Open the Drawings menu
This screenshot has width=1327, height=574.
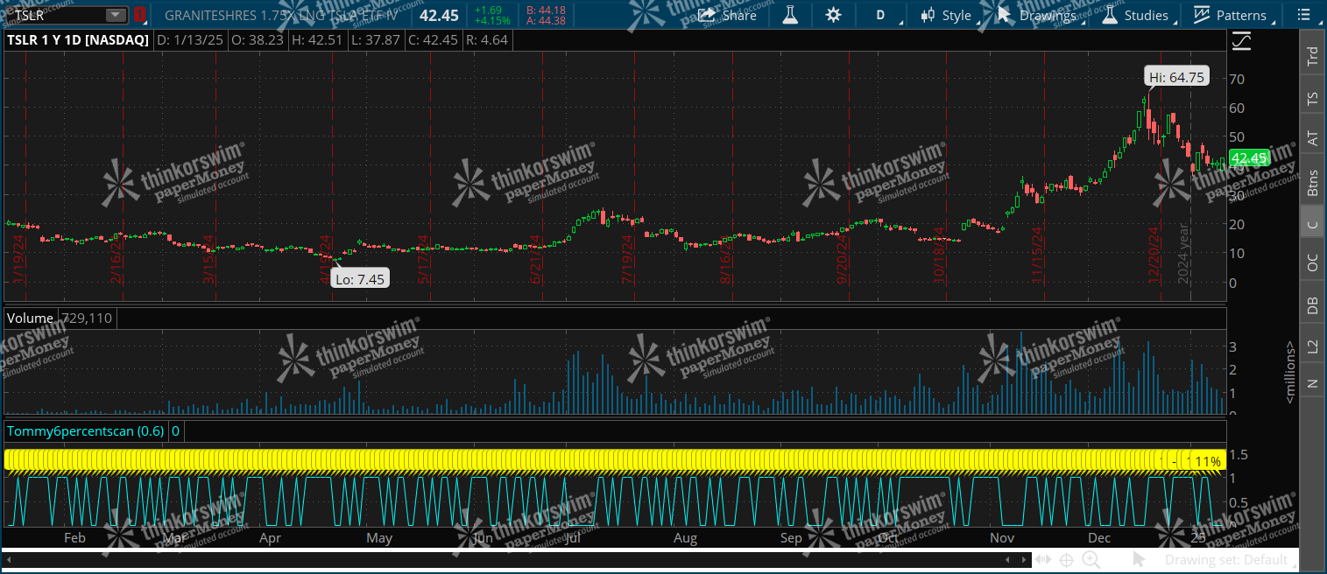(1040, 15)
